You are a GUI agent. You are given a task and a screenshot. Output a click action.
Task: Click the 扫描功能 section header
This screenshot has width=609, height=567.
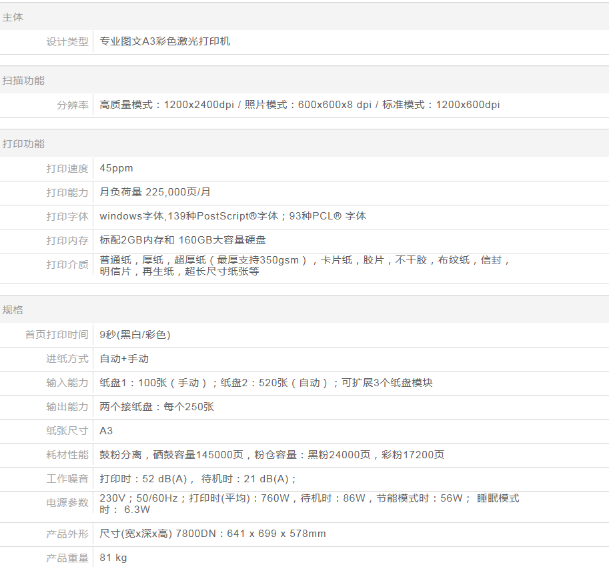23,81
